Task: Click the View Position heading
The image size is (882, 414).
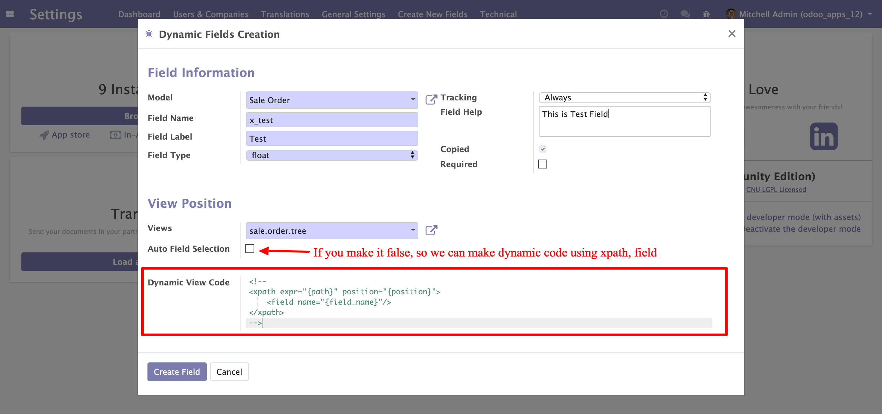Action: tap(189, 203)
